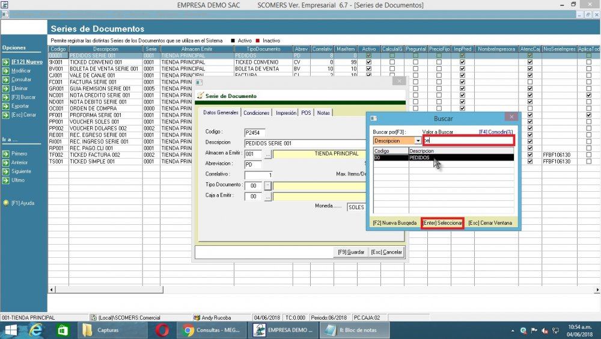The height and width of the screenshot is (339, 601).
Task: Click the Exportar arrow icon
Action: coord(6,106)
